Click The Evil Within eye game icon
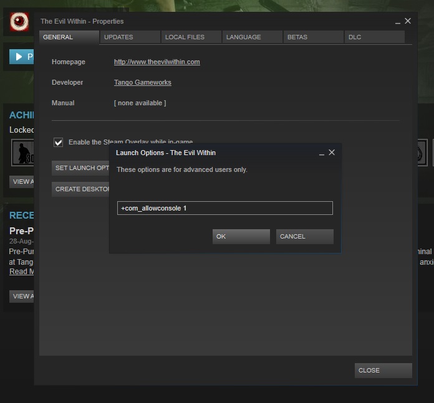The image size is (434, 403). 19,22
